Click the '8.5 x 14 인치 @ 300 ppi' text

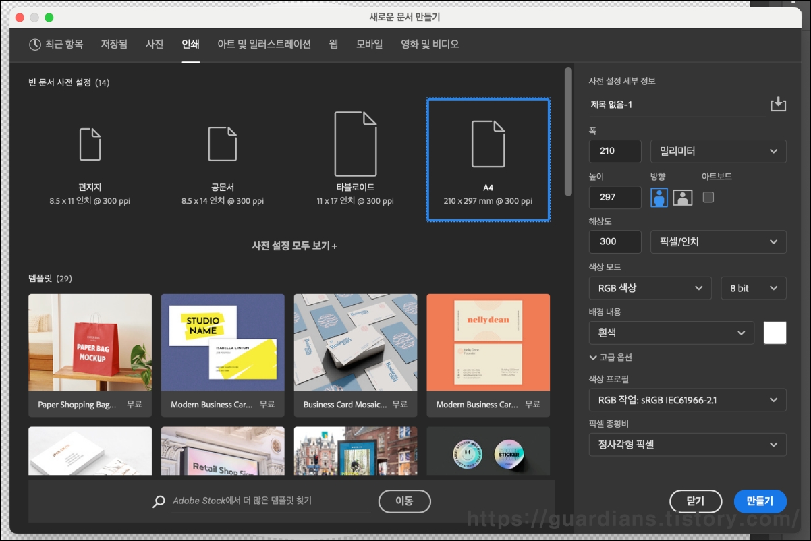(x=223, y=201)
